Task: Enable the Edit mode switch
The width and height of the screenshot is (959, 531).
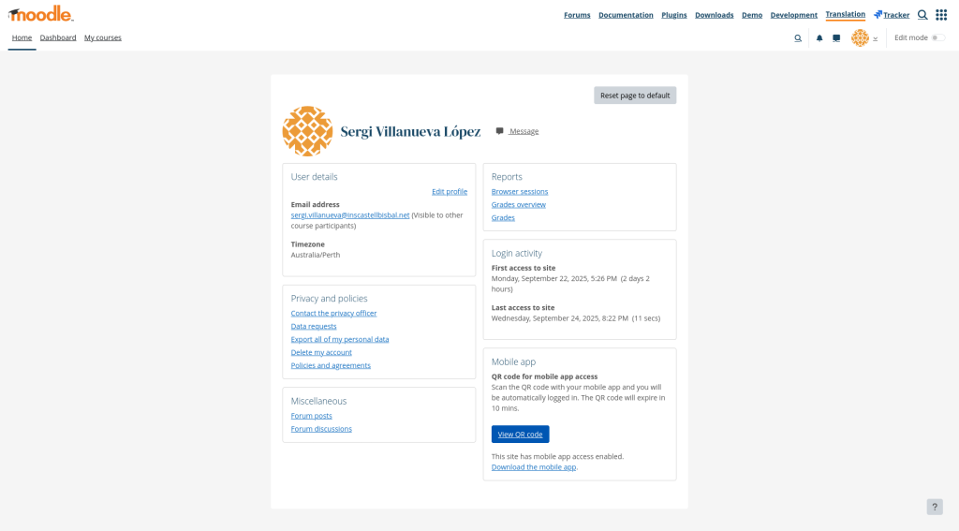Action: (937, 38)
